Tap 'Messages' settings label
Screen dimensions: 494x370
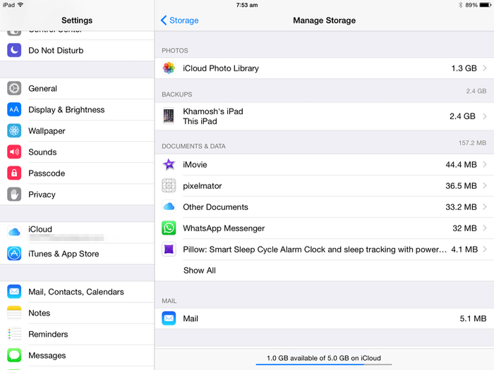tap(47, 355)
